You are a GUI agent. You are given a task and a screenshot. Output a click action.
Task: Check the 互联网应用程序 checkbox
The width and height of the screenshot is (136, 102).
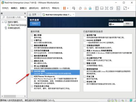pyautogui.click(x=85, y=45)
